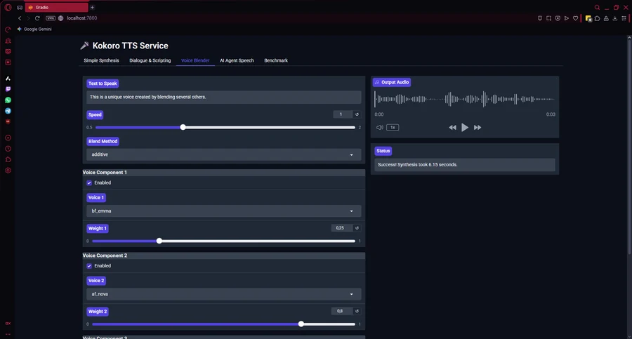Uncheck Enabled for Voice Component 2
Image resolution: width=632 pixels, height=339 pixels.
[89, 266]
